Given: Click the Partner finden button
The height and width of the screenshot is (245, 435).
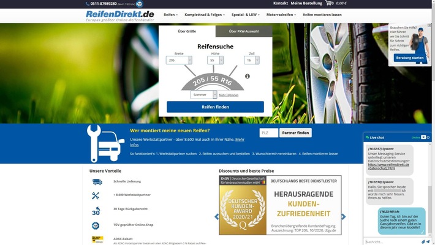Looking at the screenshot, I should click(x=295, y=133).
